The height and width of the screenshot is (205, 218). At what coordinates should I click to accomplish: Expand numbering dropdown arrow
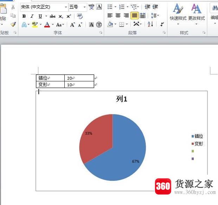127,7
